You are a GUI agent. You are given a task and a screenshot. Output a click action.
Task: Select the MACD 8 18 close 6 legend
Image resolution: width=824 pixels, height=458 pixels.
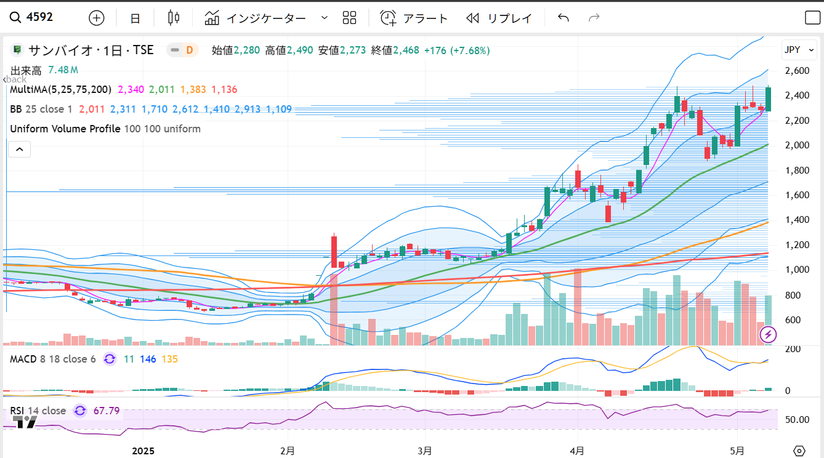[53, 359]
